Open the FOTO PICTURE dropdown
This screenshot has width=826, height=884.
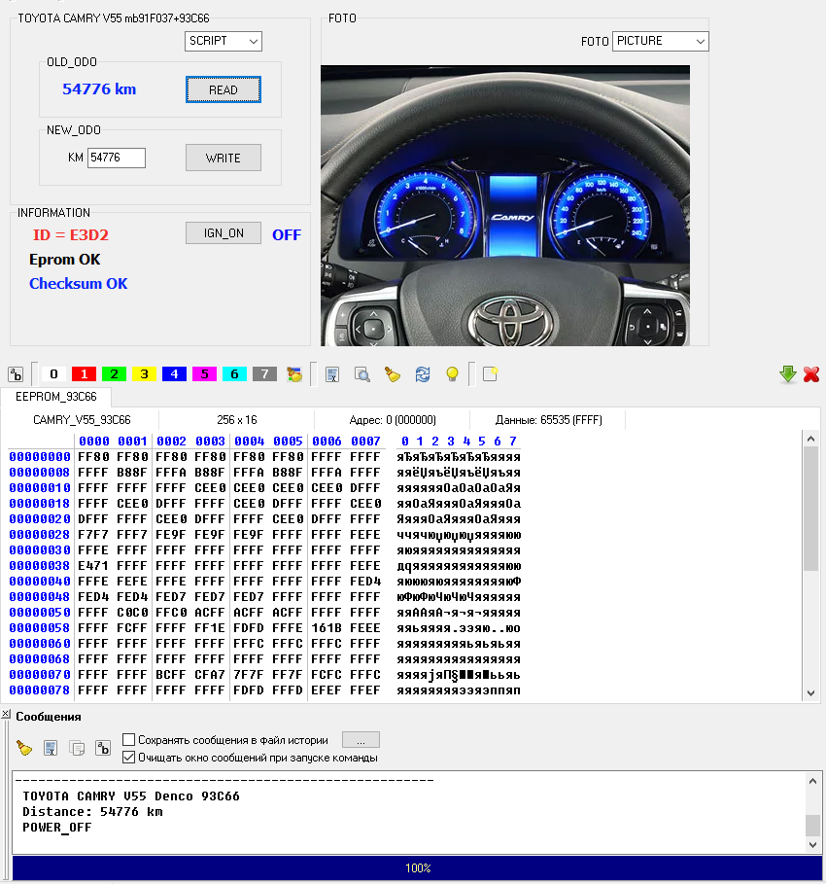tap(661, 41)
